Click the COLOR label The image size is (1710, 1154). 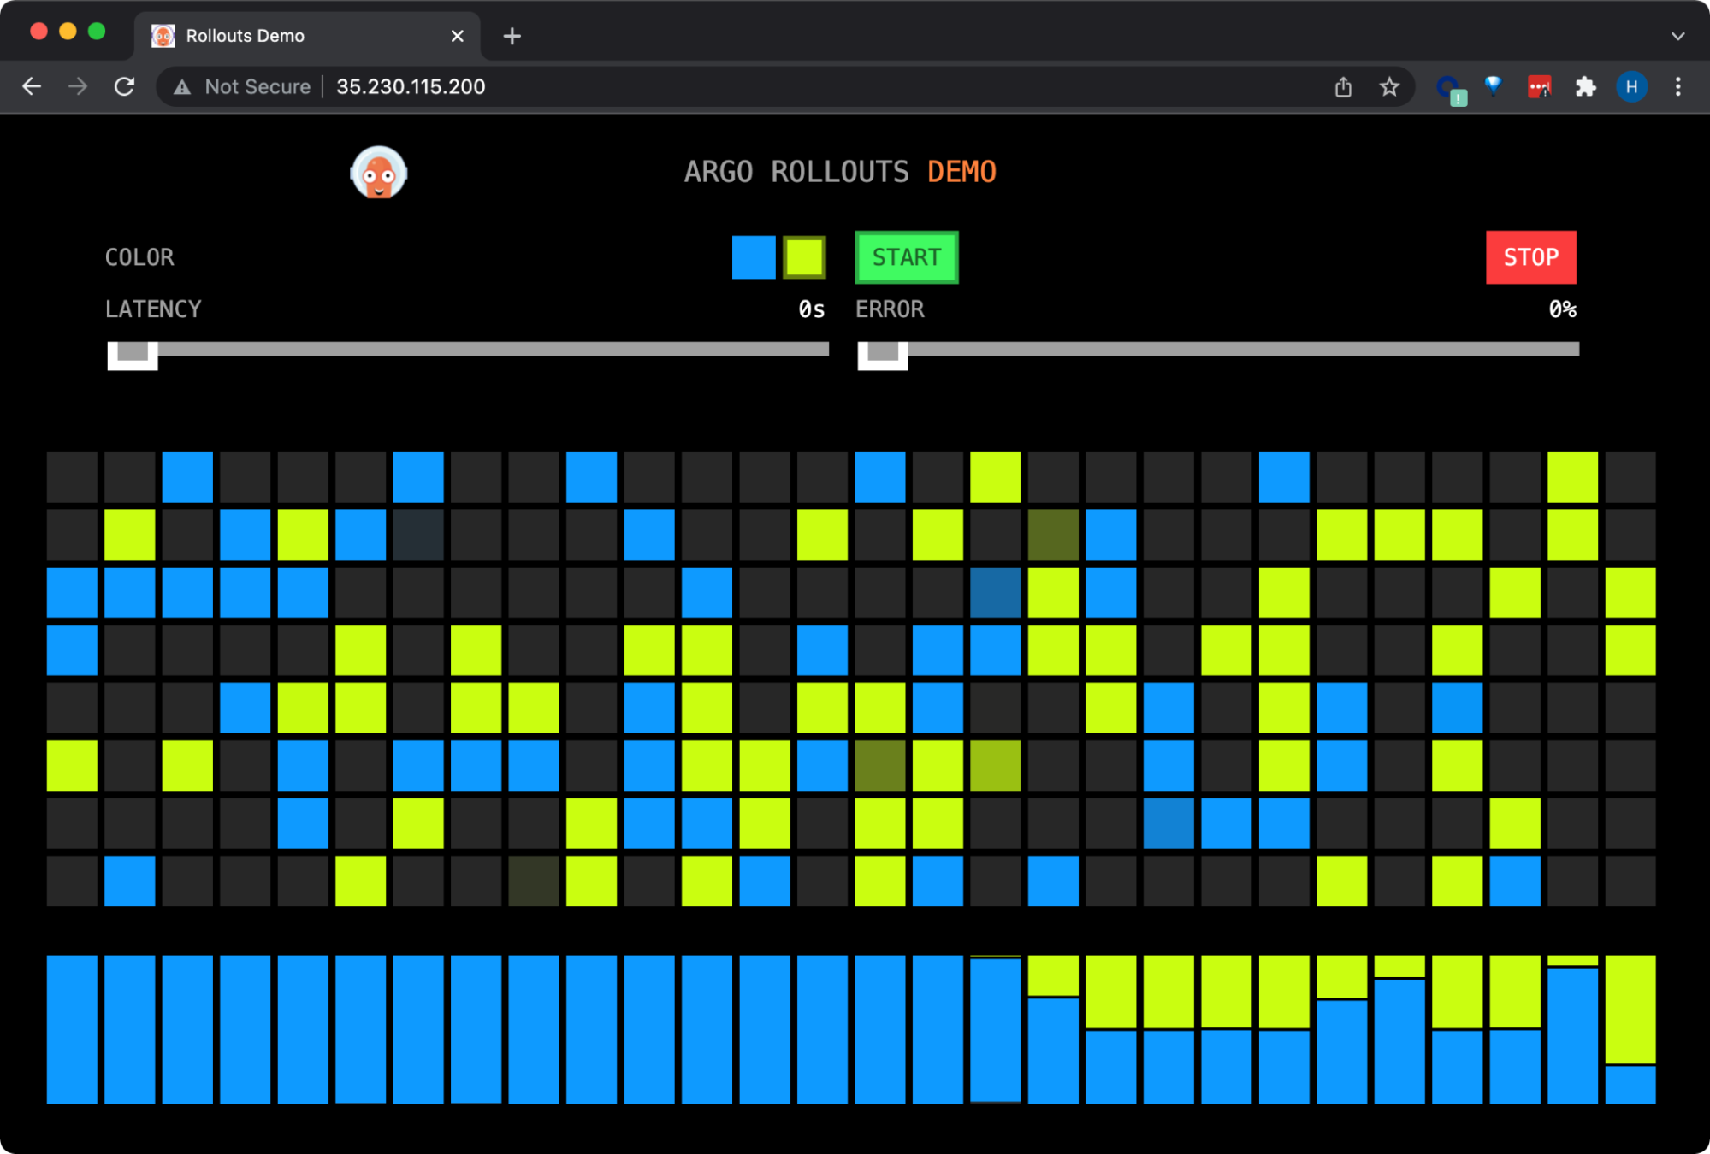click(x=139, y=257)
